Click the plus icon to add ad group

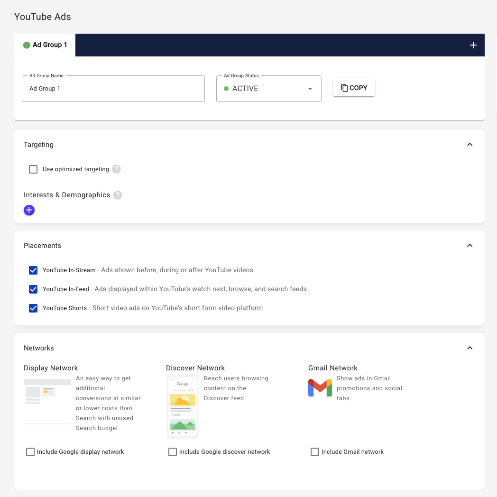[473, 45]
